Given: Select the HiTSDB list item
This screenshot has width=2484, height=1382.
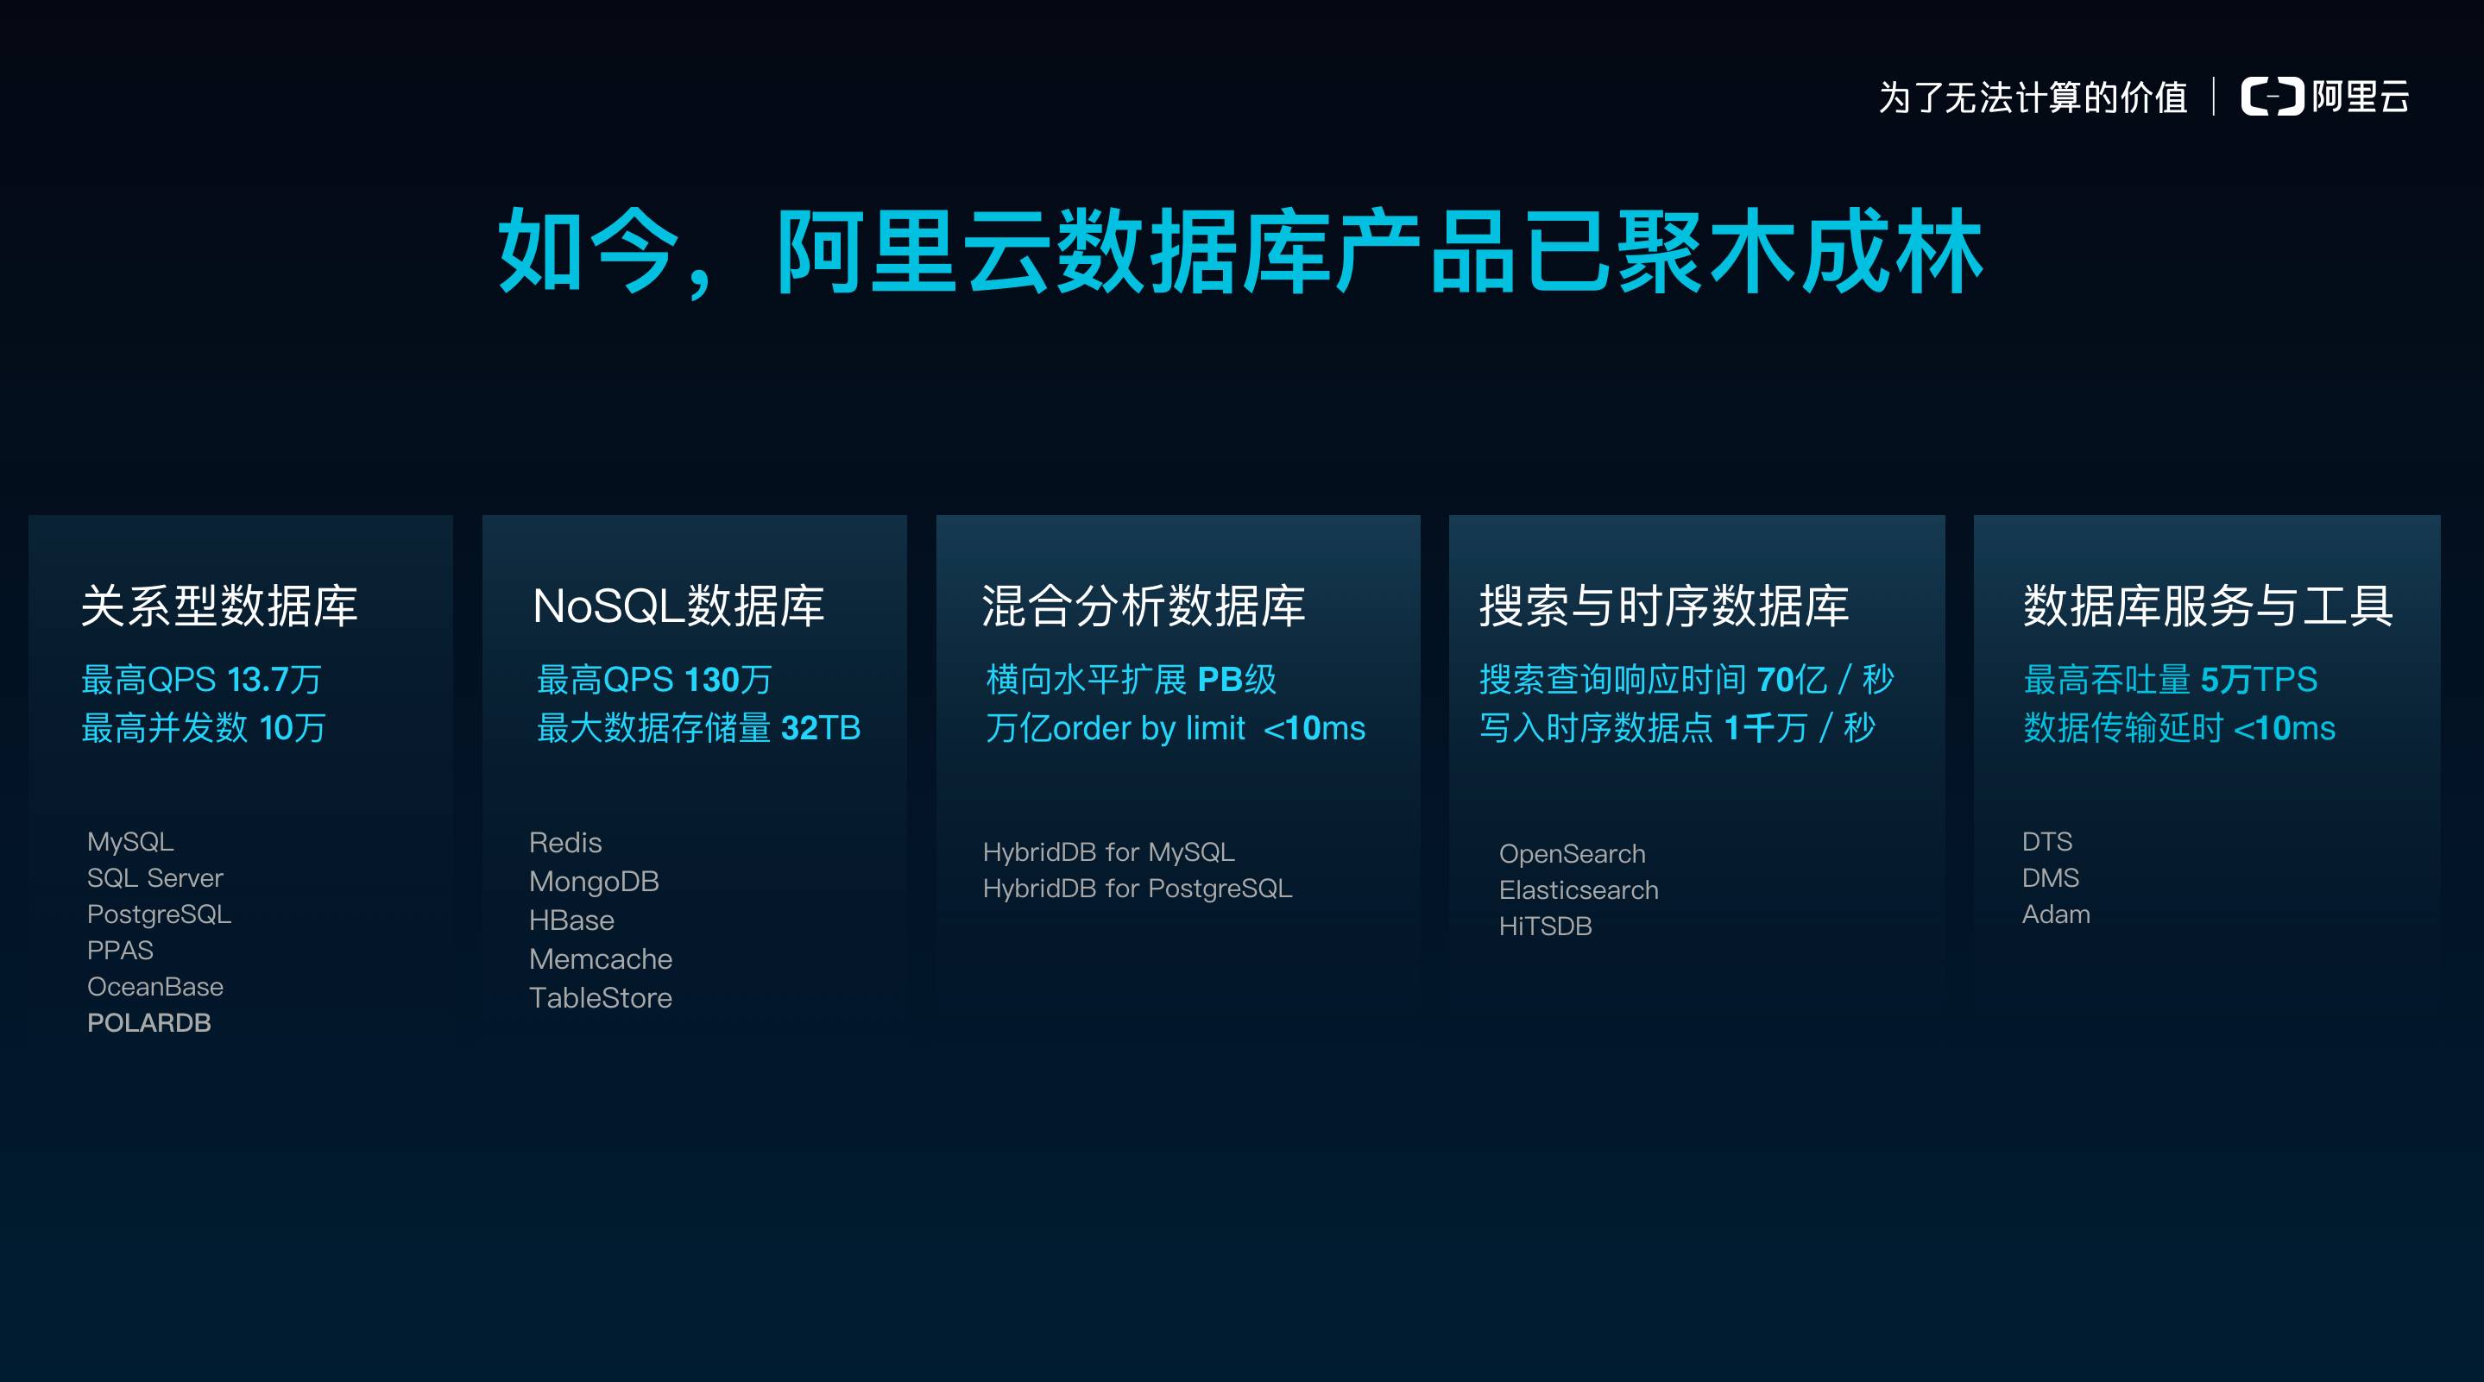Looking at the screenshot, I should pyautogui.click(x=1545, y=927).
